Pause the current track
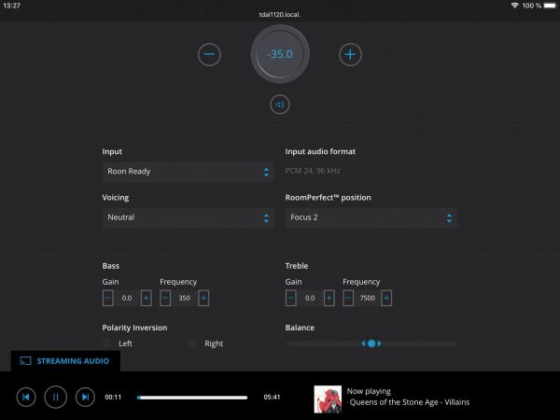The height and width of the screenshot is (420, 560). click(x=55, y=397)
